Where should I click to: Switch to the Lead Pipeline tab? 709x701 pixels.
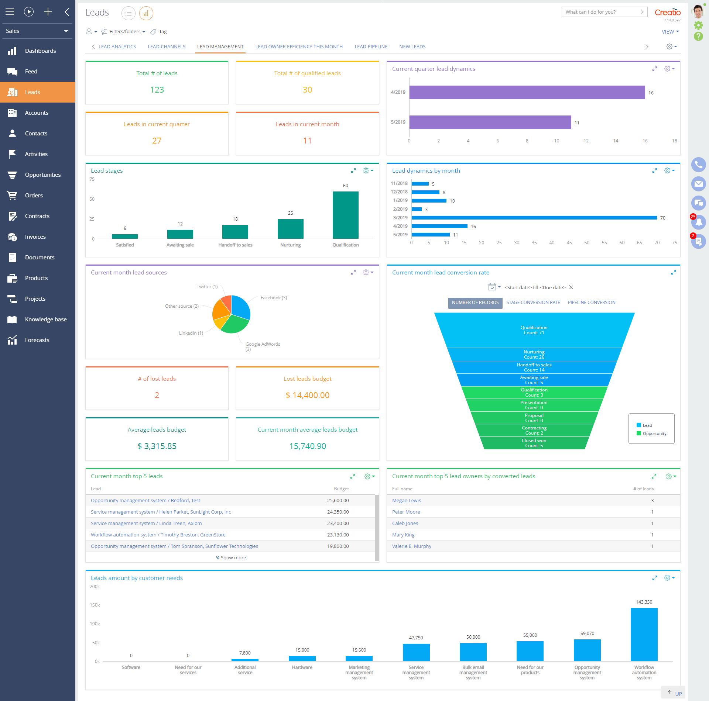pos(371,46)
